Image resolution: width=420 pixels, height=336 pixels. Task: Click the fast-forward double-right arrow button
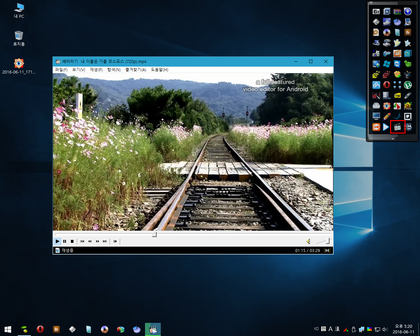97,241
